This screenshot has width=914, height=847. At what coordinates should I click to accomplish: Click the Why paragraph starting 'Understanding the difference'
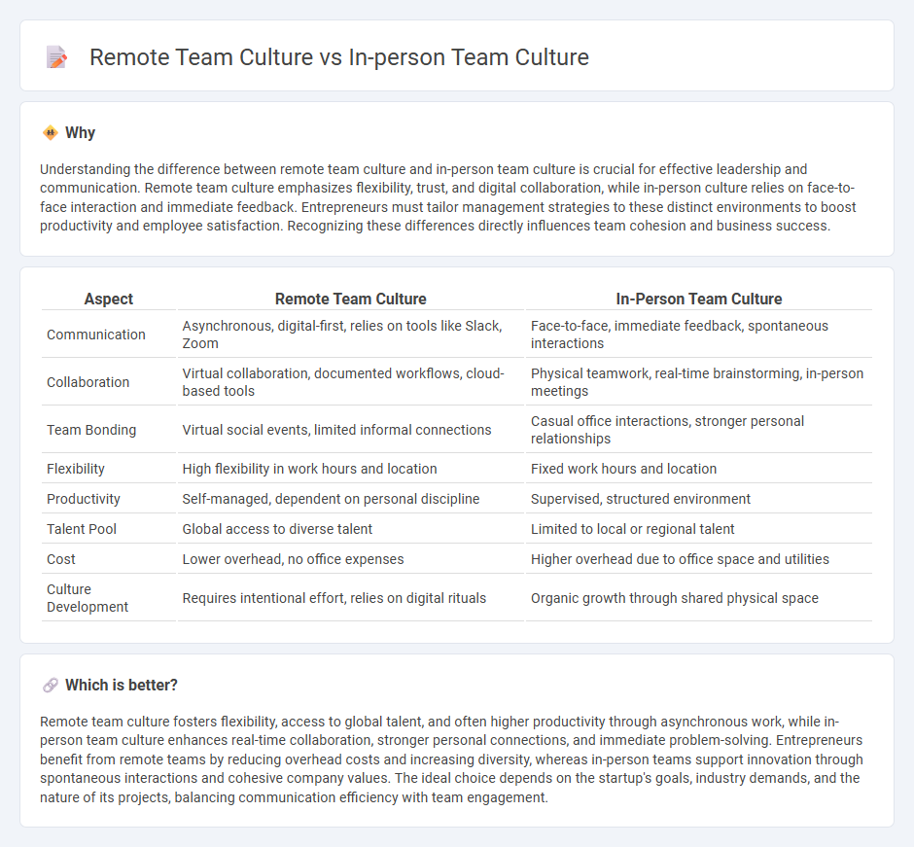pyautogui.click(x=447, y=197)
